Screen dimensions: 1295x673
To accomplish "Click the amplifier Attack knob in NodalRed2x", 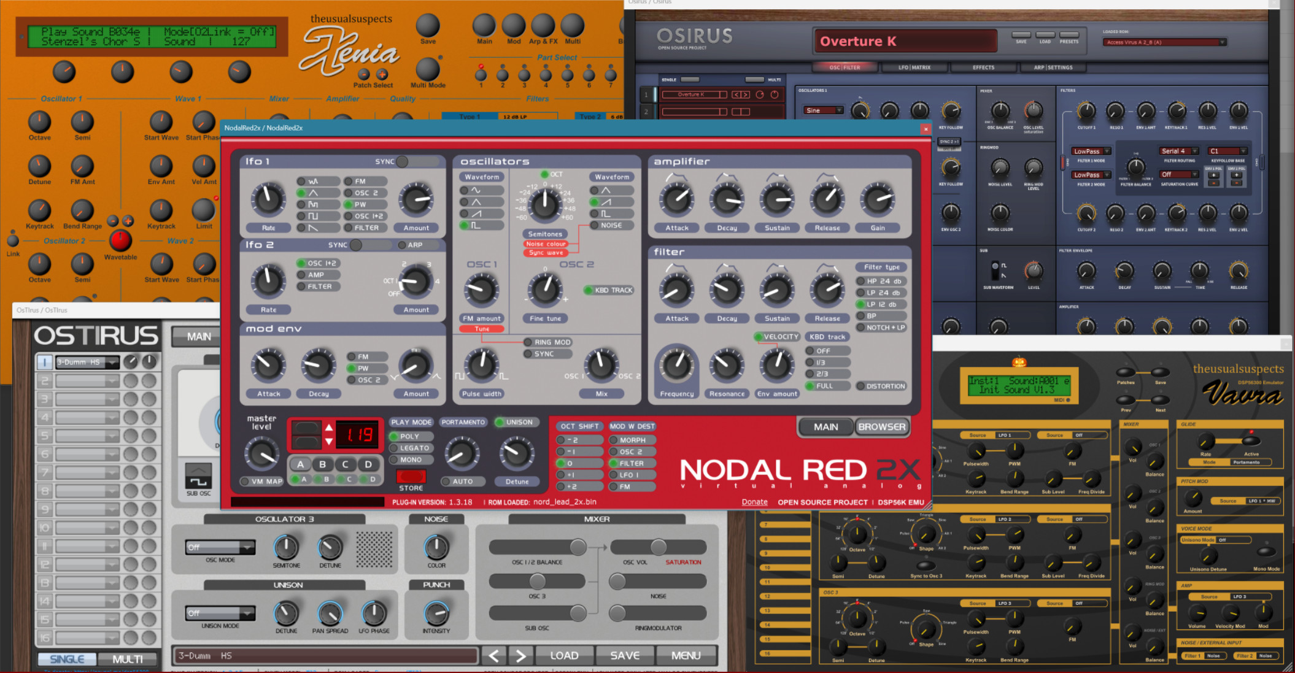I will 677,199.
